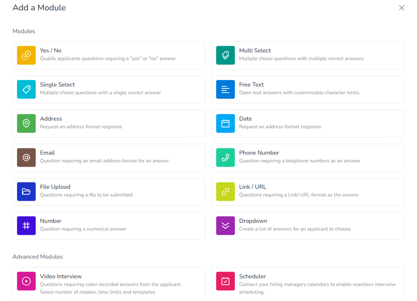The height and width of the screenshot is (301, 417).
Task: Click the brown Email at-sign icon
Action: pyautogui.click(x=26, y=158)
